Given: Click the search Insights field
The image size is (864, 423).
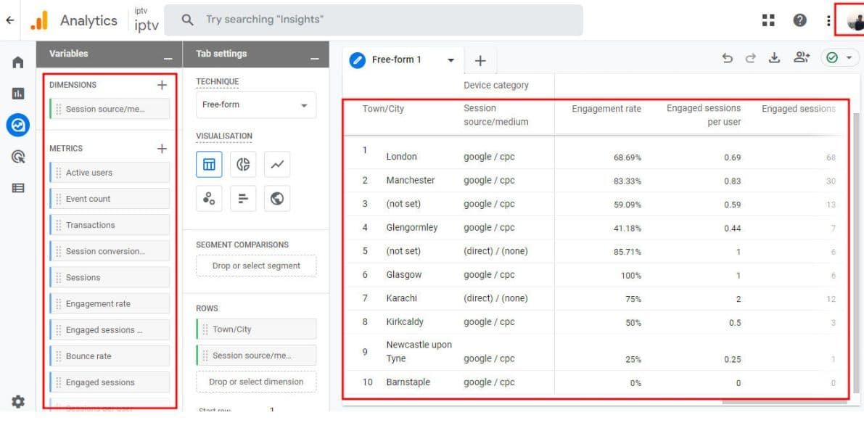Looking at the screenshot, I should coord(374,20).
